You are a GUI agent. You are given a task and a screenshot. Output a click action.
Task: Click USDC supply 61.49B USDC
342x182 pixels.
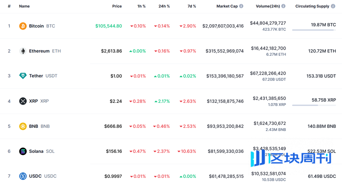[x=322, y=176]
